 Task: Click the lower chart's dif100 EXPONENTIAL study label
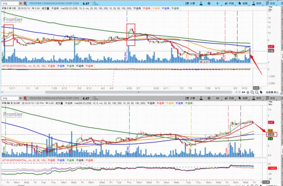24,160
